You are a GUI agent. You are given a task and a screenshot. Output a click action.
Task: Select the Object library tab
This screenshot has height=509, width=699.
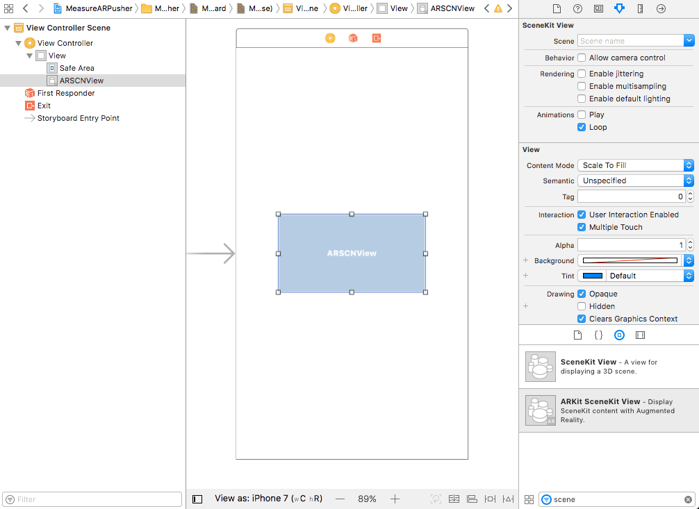point(619,335)
